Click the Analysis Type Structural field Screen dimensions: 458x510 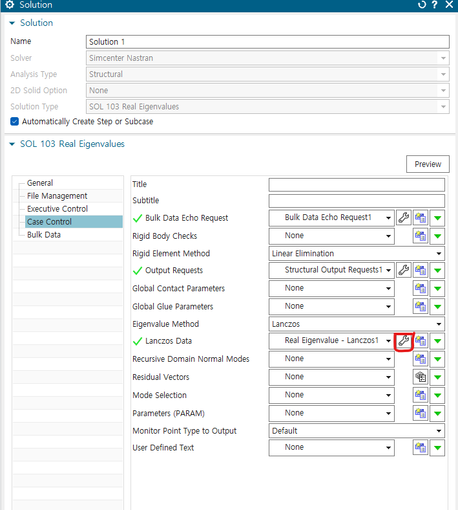(x=267, y=74)
